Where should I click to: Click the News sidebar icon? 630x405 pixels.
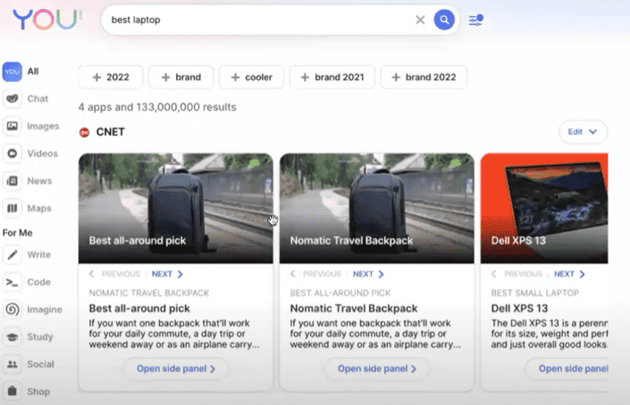click(x=13, y=181)
